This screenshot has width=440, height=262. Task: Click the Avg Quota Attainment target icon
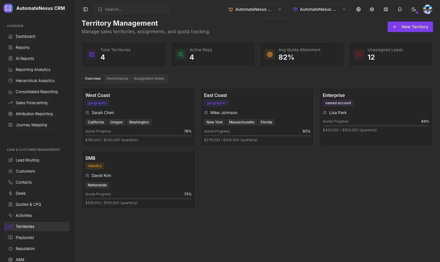tap(270, 54)
